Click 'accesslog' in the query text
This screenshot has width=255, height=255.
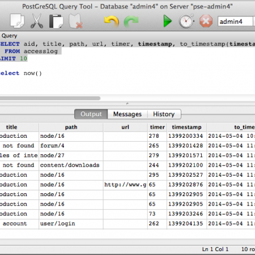[x=41, y=51]
